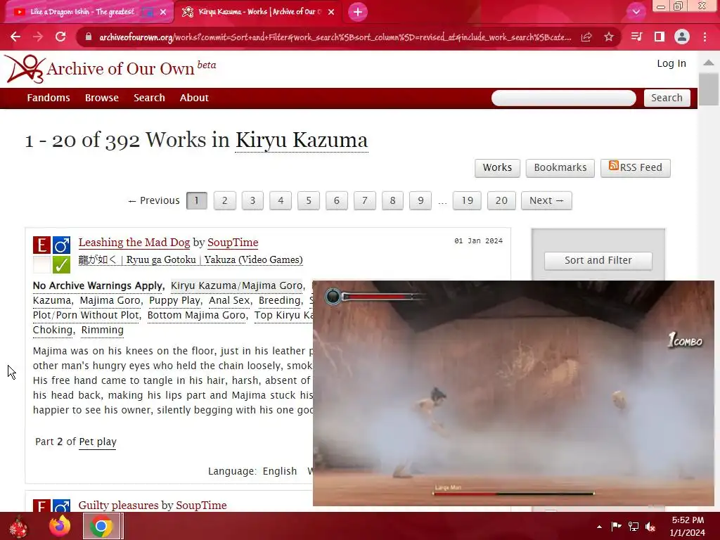Open the Pet play series link
This screenshot has width=720, height=540.
98,442
